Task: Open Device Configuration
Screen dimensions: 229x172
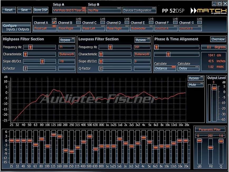Action: click(139, 10)
